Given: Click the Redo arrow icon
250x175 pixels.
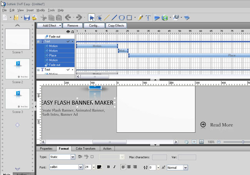Looking at the screenshot, I should tap(79, 17).
